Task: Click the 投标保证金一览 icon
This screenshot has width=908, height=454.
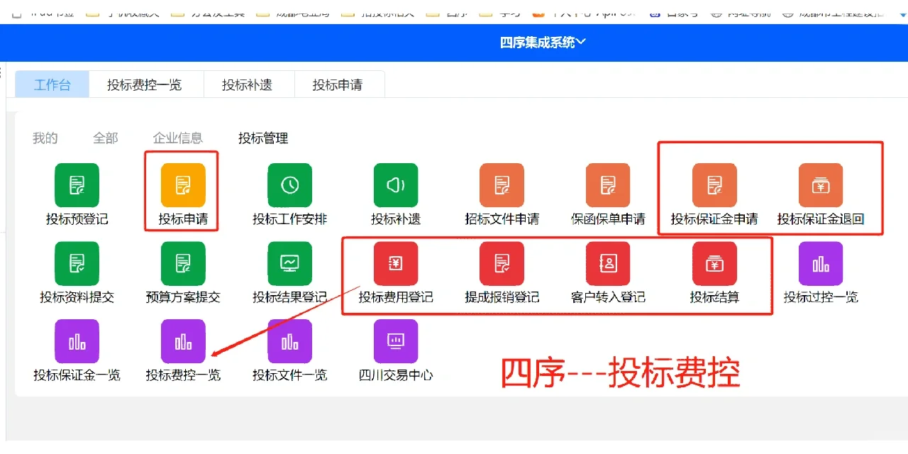Action: point(76,341)
